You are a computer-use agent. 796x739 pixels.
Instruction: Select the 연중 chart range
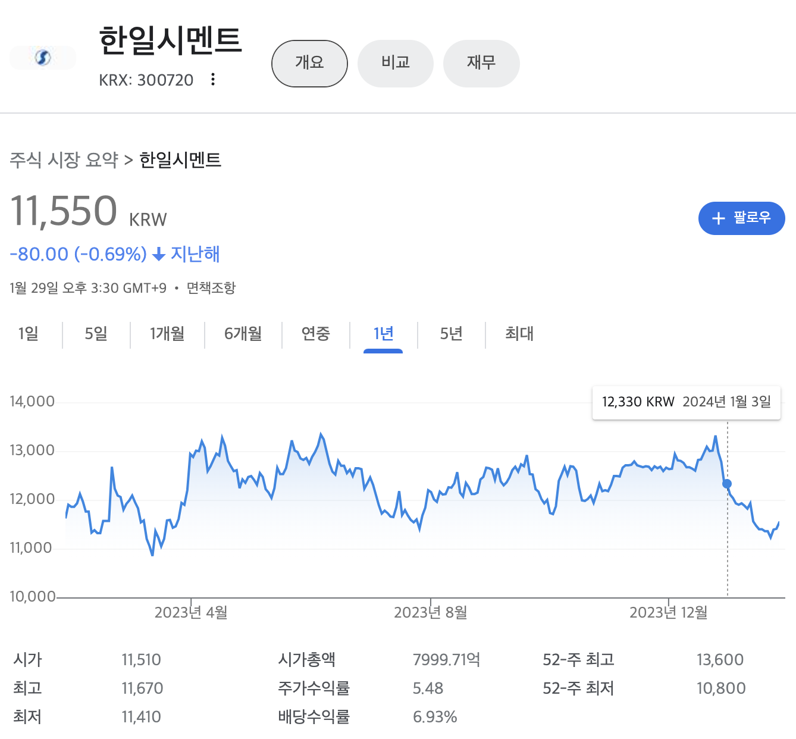pyautogui.click(x=315, y=334)
